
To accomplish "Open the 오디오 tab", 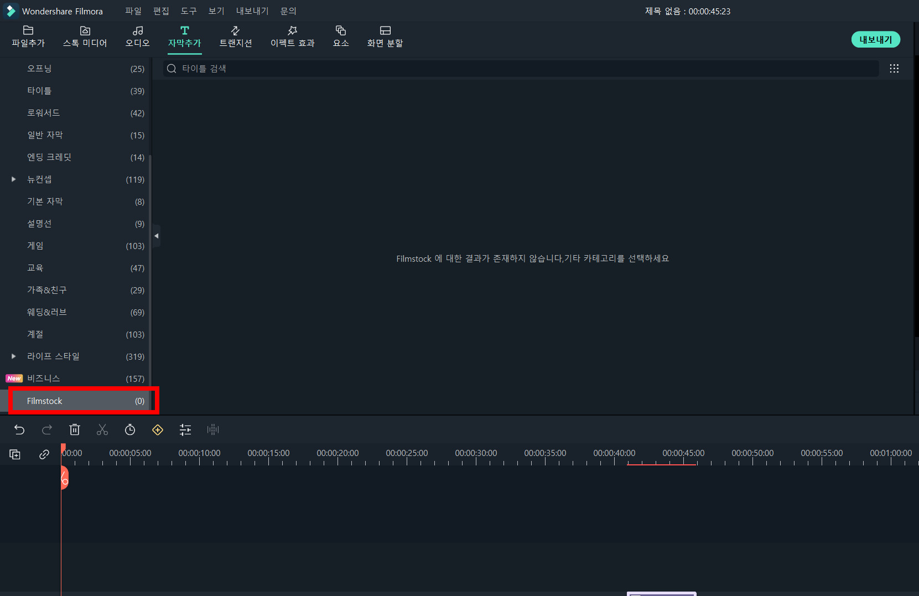I will (x=137, y=37).
